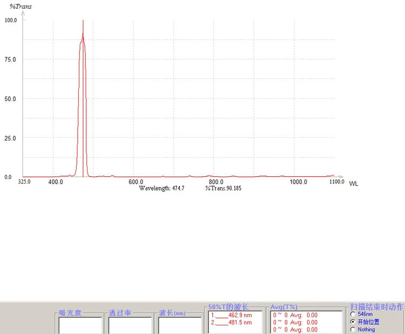
Task: Click the 透过率 input box
Action: [130, 326]
